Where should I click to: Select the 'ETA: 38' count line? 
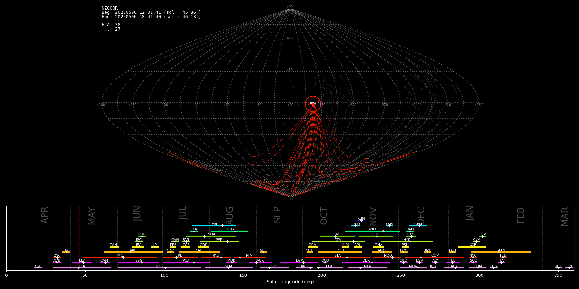pyautogui.click(x=111, y=25)
